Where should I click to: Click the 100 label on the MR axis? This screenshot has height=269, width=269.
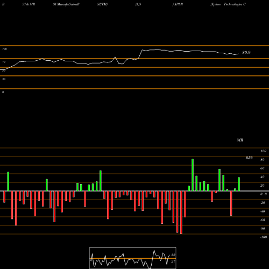[264, 151]
